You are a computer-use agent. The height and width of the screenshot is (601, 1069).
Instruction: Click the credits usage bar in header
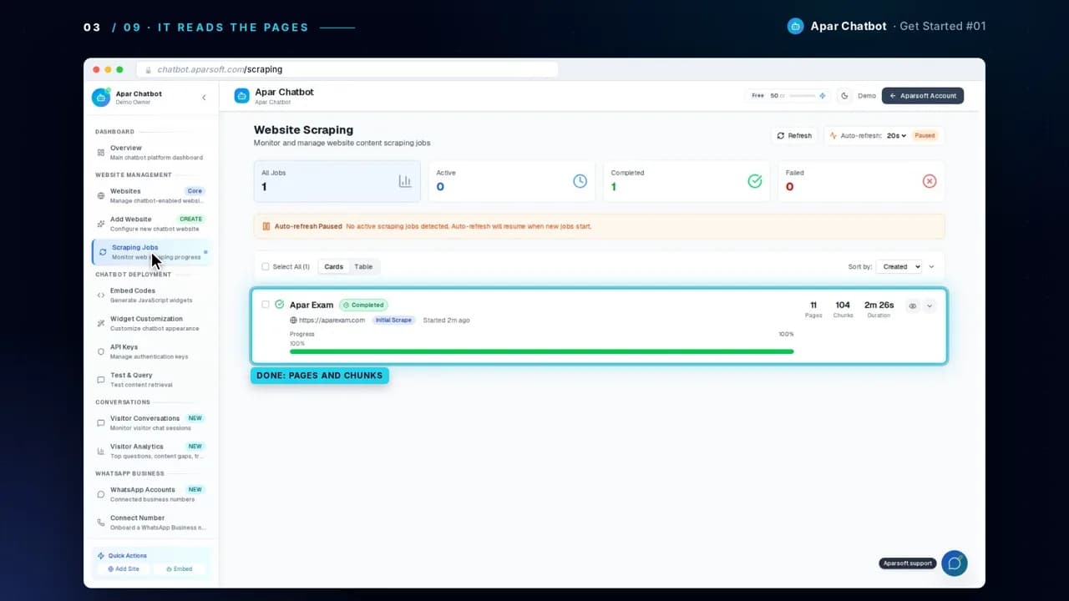click(803, 96)
